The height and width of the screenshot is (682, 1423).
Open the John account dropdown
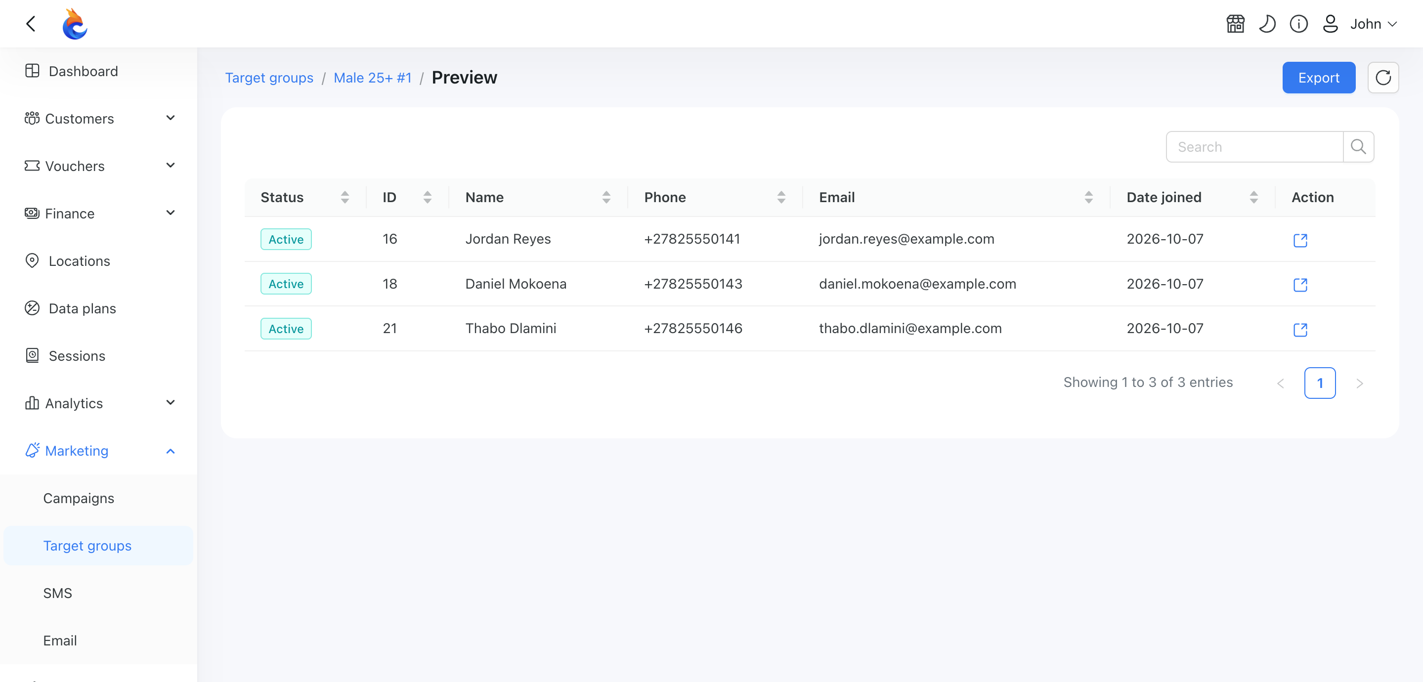[x=1373, y=24]
